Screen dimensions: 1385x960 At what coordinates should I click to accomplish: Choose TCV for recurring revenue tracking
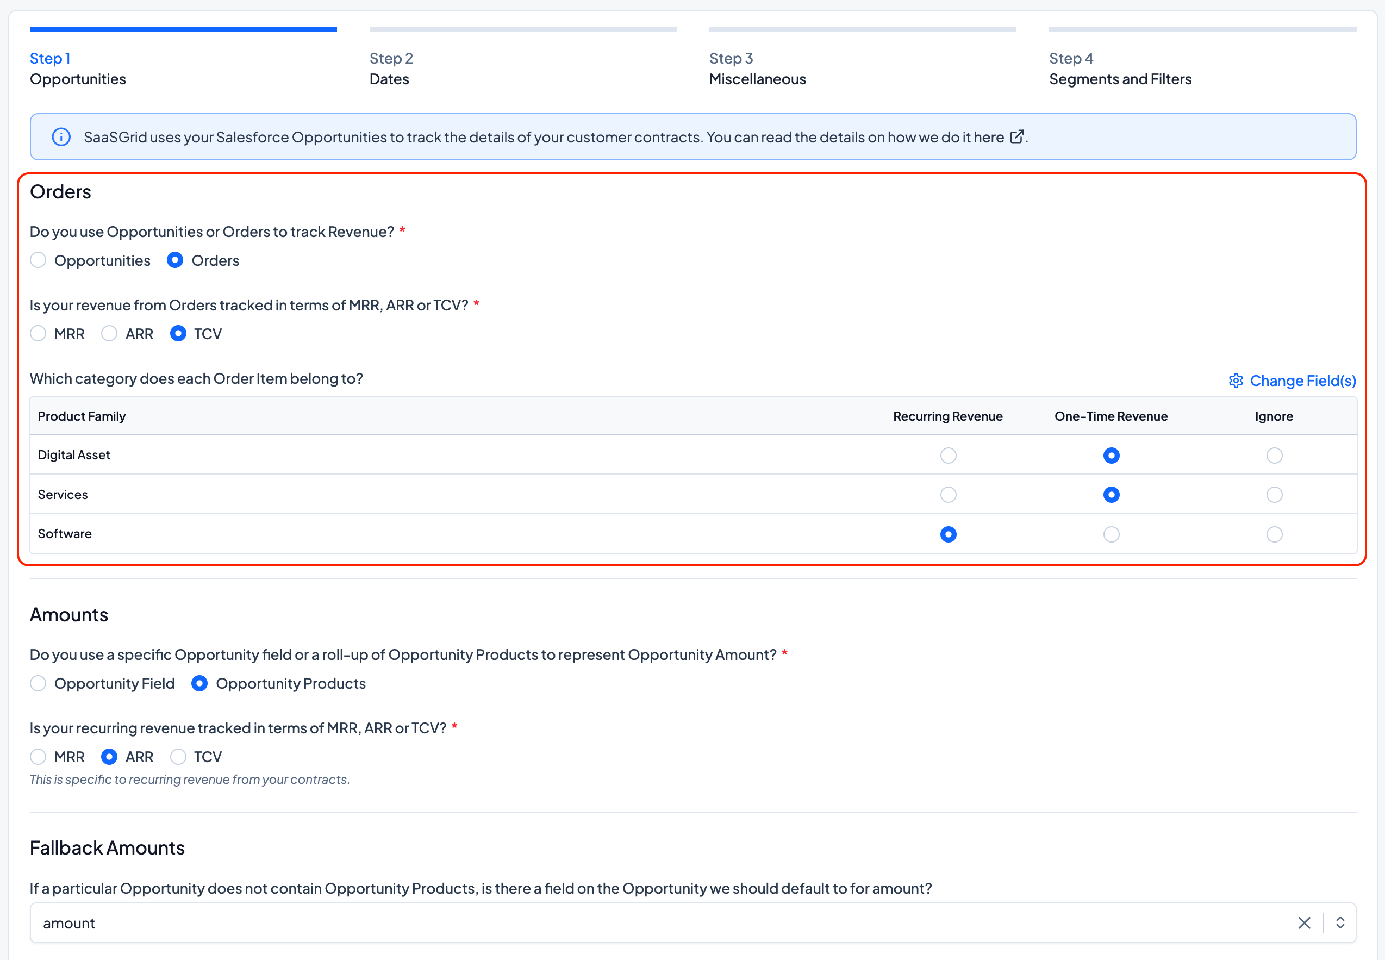point(178,757)
